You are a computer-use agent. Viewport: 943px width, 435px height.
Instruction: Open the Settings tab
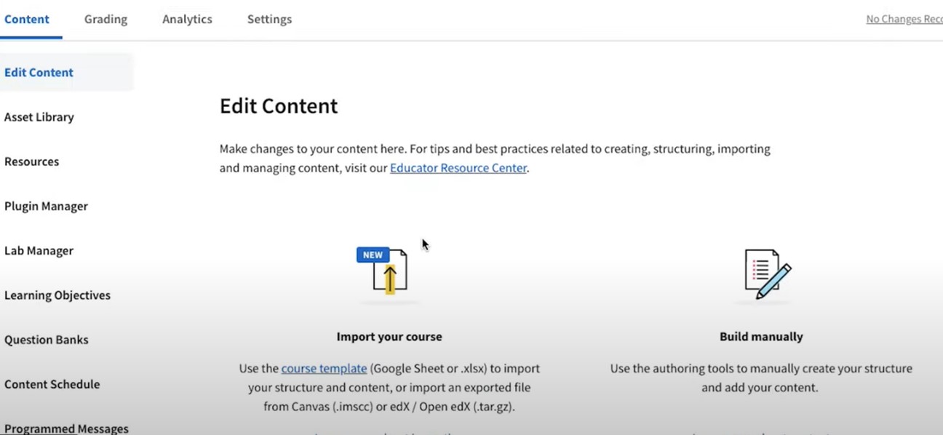click(x=269, y=20)
